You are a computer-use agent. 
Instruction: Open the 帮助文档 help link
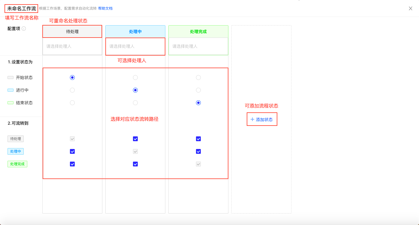[105, 8]
